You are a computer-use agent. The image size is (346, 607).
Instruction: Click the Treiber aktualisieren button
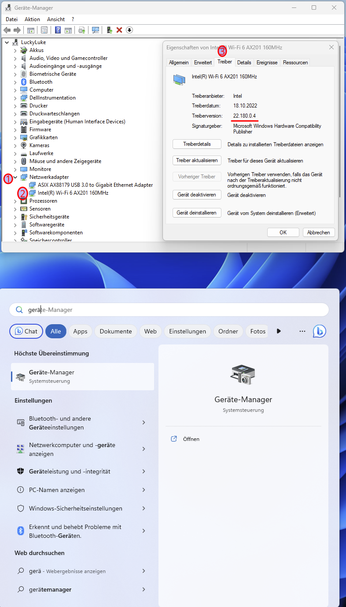coord(196,161)
